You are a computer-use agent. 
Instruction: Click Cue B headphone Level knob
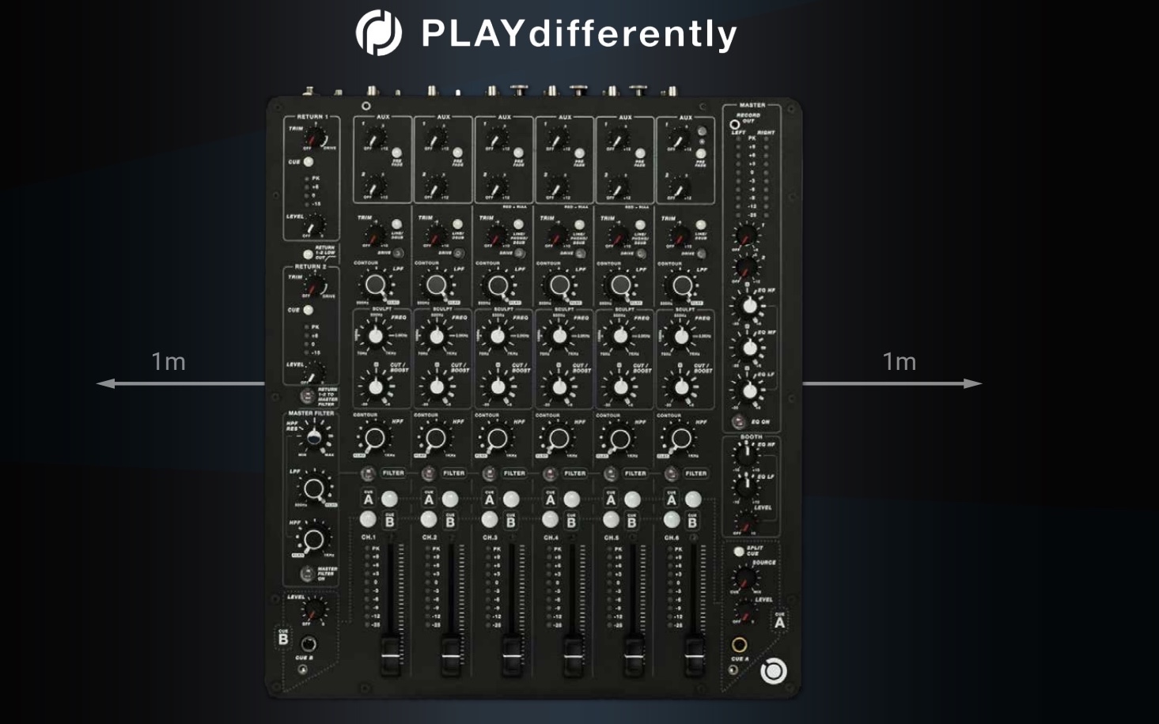[x=314, y=609]
